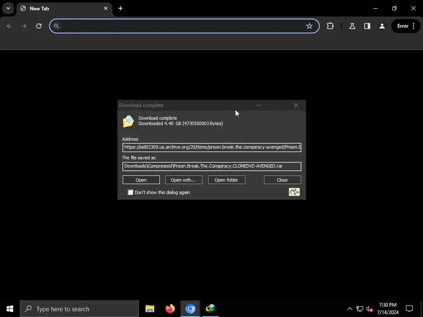This screenshot has height=317, width=423.
Task: Open the profile avatar icon
Action: coord(382,26)
